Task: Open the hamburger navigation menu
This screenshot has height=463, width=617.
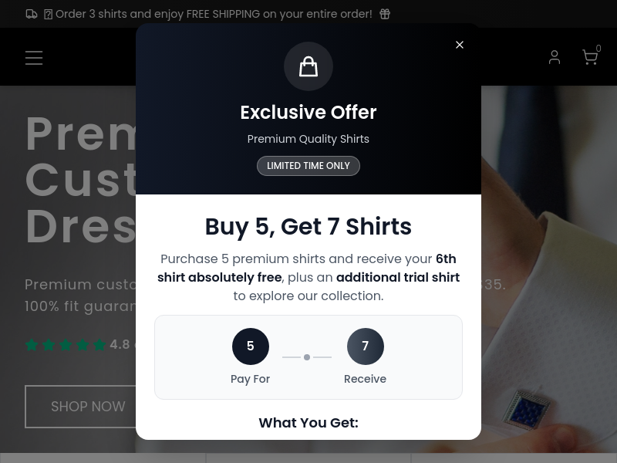Action: pos(34,57)
